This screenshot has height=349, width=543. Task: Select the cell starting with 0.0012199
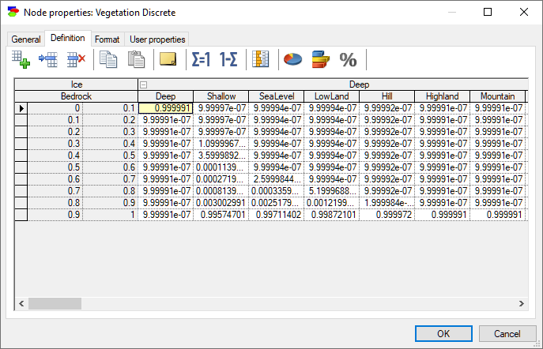coord(332,203)
